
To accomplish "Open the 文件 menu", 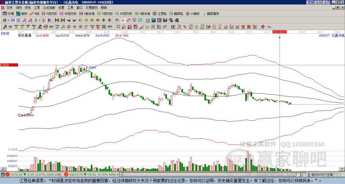I will (9, 8).
